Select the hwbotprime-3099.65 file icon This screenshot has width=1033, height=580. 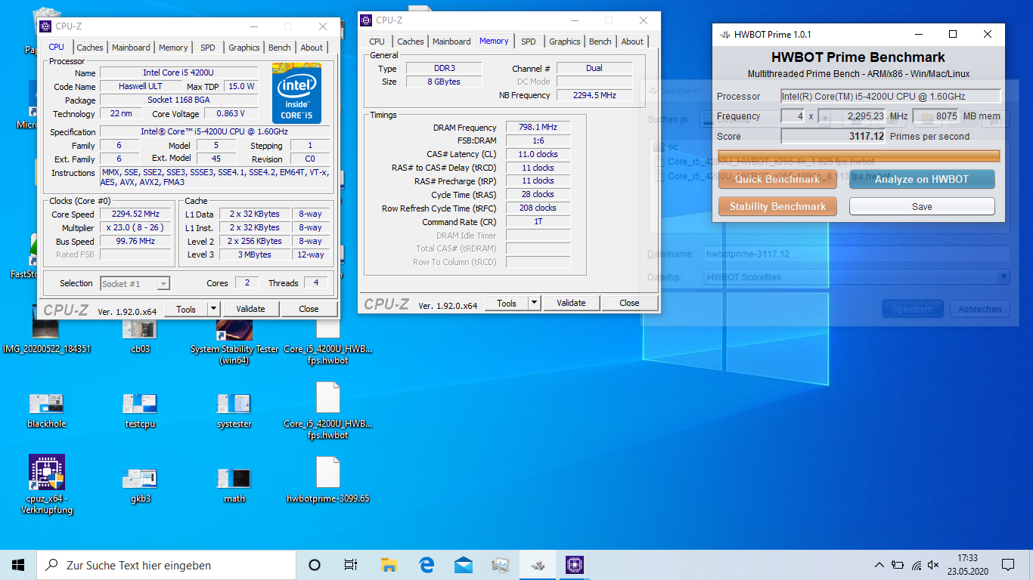click(x=327, y=480)
